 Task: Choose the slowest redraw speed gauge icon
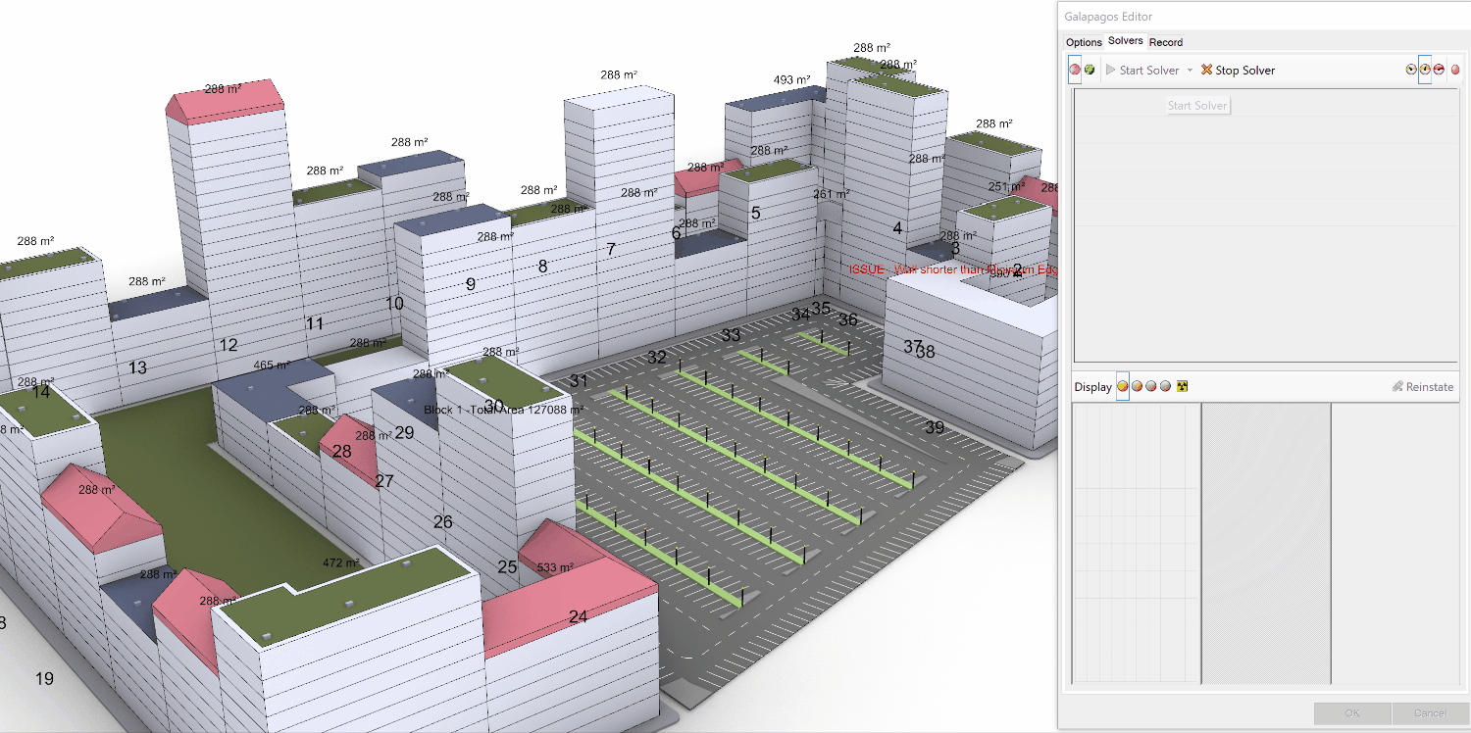point(1411,70)
